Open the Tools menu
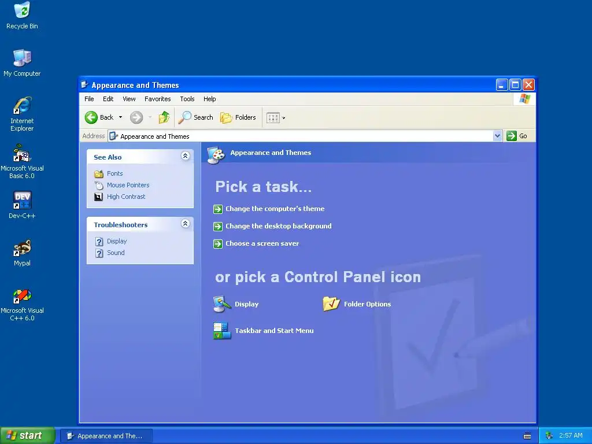 pyautogui.click(x=187, y=99)
